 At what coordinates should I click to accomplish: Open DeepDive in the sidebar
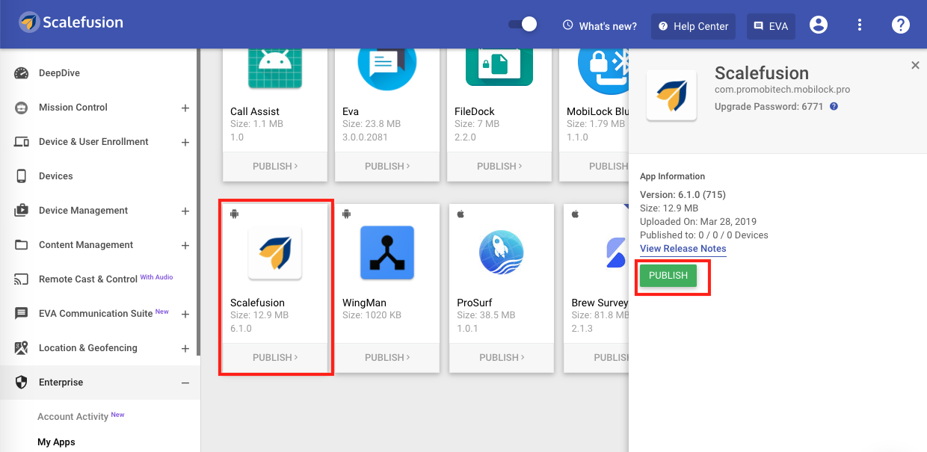click(59, 73)
